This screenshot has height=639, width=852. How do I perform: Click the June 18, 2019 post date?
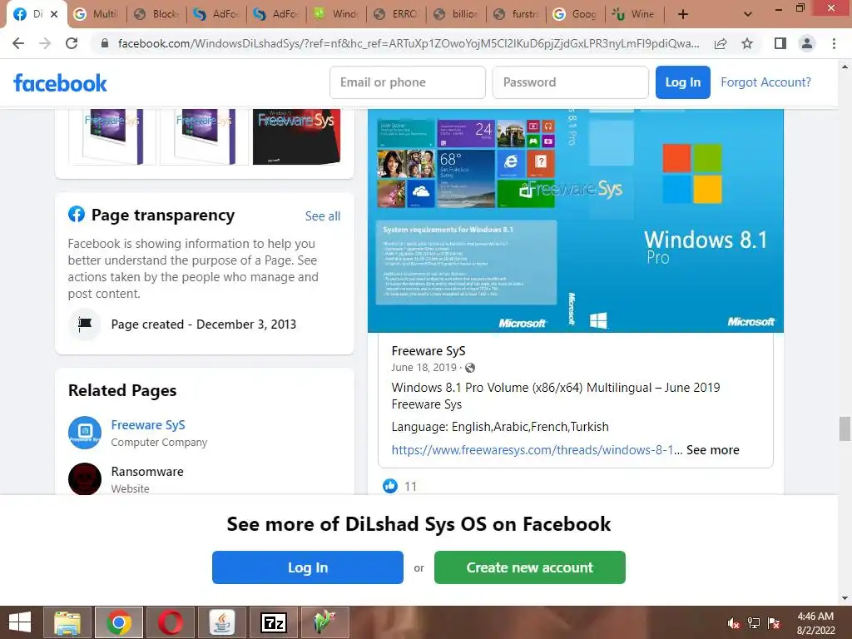(424, 368)
